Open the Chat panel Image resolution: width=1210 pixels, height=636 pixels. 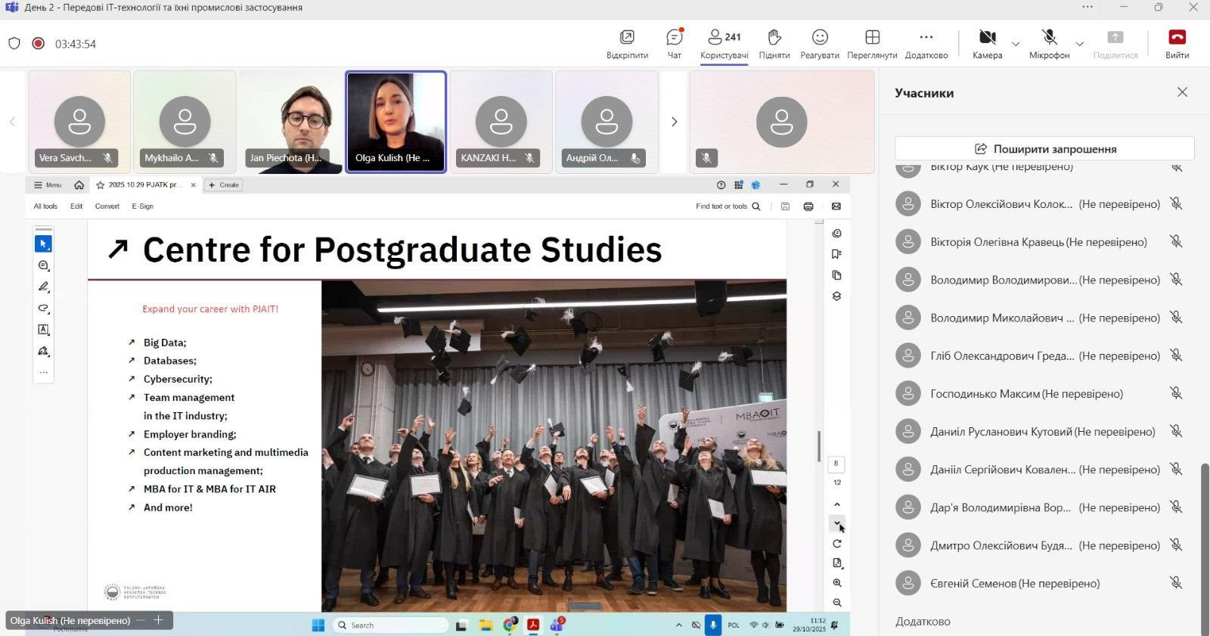(674, 43)
